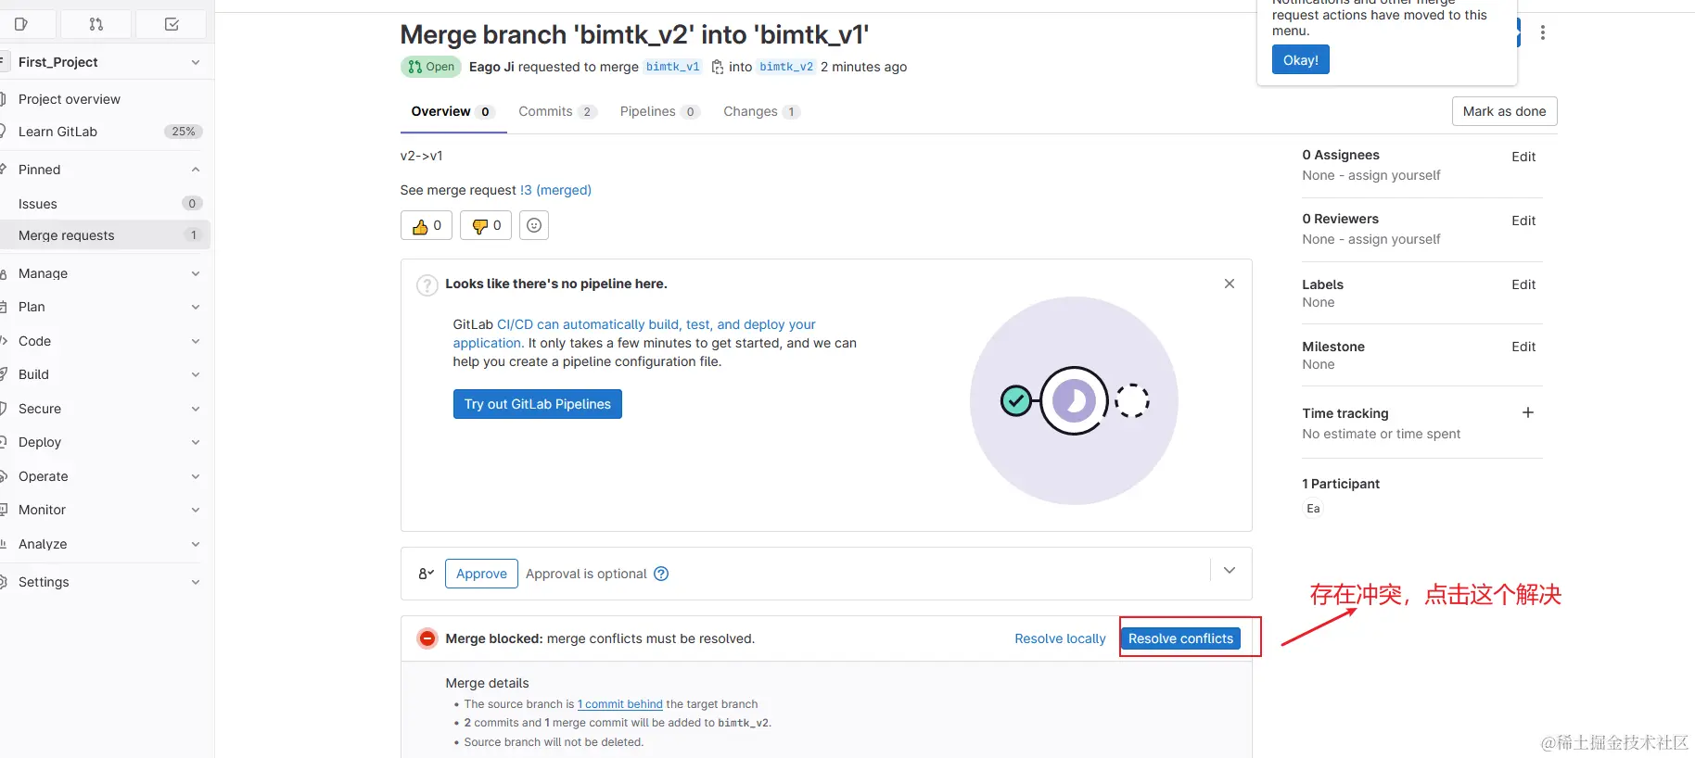
Task: Open the to-do list shortcut icon in top bar
Action: pyautogui.click(x=172, y=24)
